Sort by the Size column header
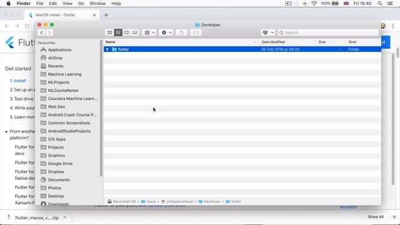The width and height of the screenshot is (400, 225). [322, 42]
